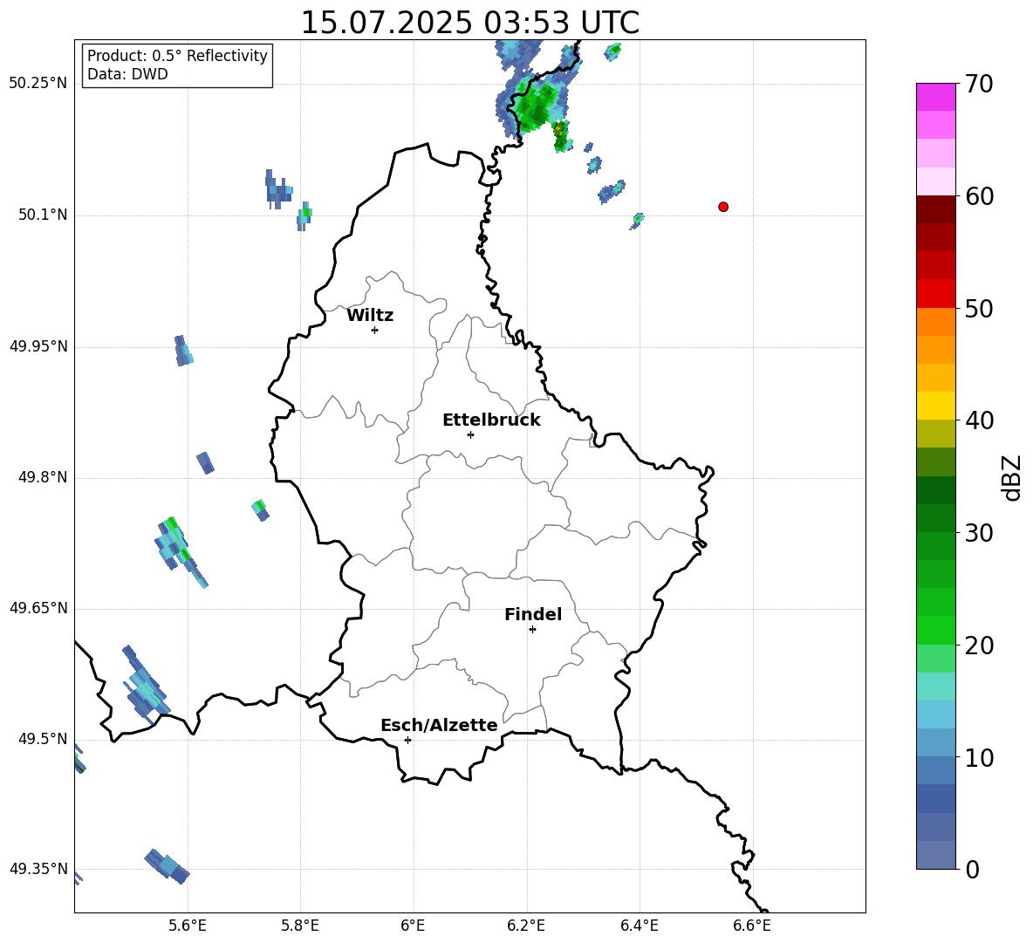Click the 49.5°N latitude label
Viewport: 1033px width, 943px height.
43,739
